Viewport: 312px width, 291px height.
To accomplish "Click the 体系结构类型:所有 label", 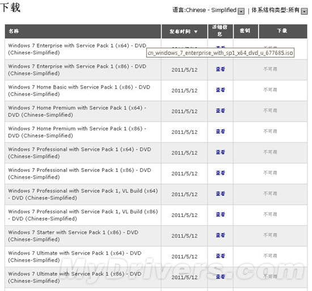I will (x=276, y=10).
